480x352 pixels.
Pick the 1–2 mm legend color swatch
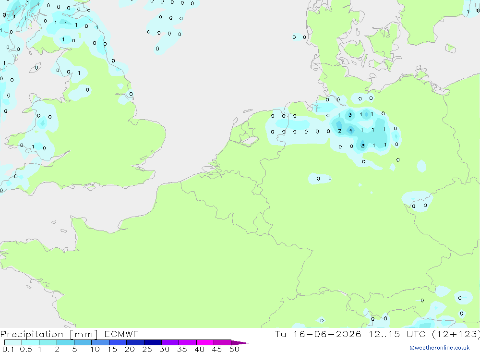pyautogui.click(x=48, y=342)
